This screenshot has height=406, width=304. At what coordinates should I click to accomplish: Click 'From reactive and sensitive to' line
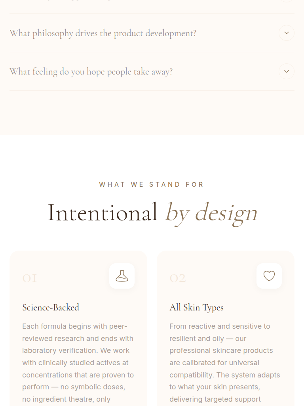point(220,326)
